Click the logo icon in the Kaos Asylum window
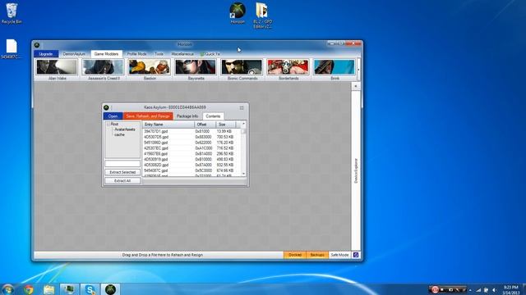The width and height of the screenshot is (526, 295). pyautogui.click(x=106, y=107)
